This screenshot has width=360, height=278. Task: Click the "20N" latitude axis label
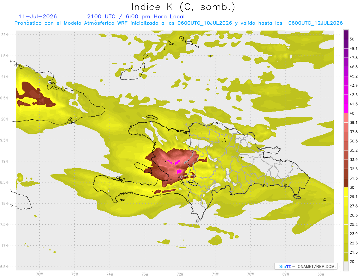point(4,119)
